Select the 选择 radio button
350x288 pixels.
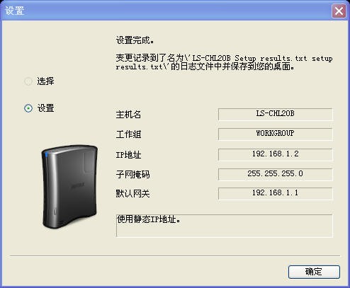pyautogui.click(x=28, y=81)
